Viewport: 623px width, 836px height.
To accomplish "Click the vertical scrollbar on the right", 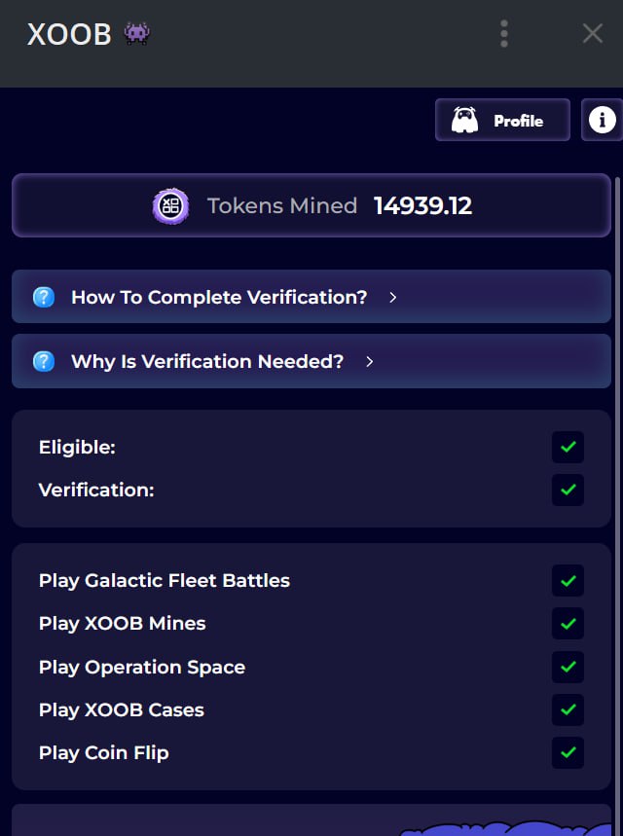I will (x=618, y=480).
